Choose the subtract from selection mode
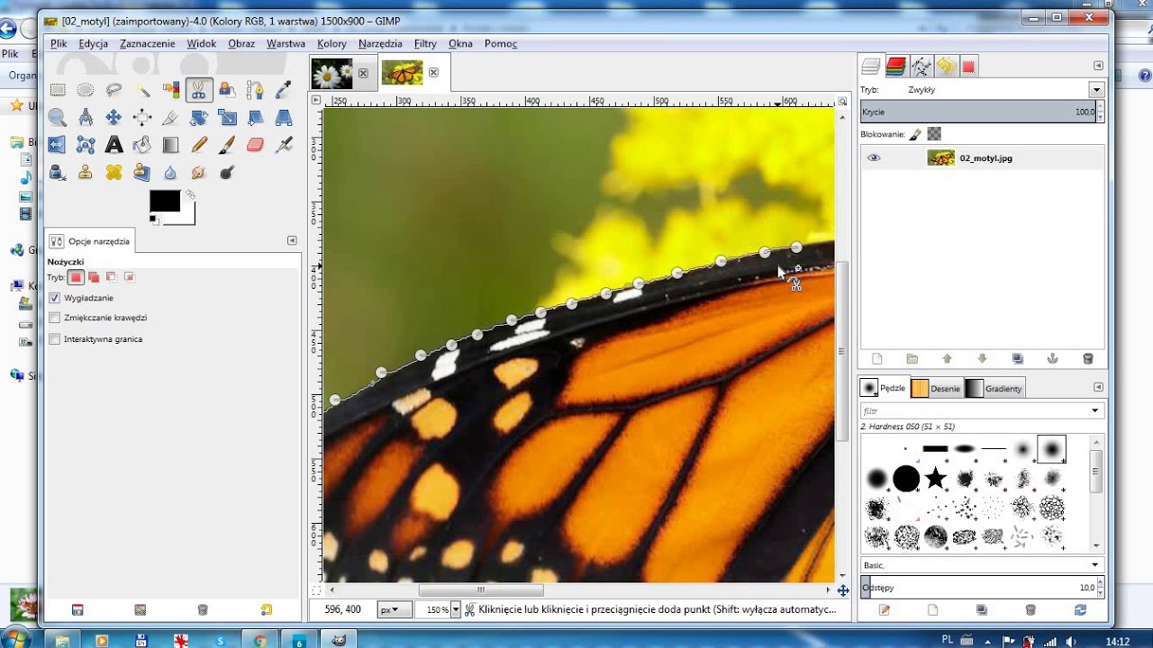This screenshot has width=1153, height=648. click(112, 277)
